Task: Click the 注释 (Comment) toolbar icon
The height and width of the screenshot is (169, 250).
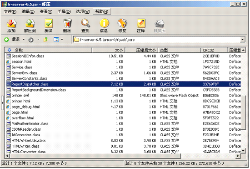Action: pyautogui.click(x=141, y=24)
